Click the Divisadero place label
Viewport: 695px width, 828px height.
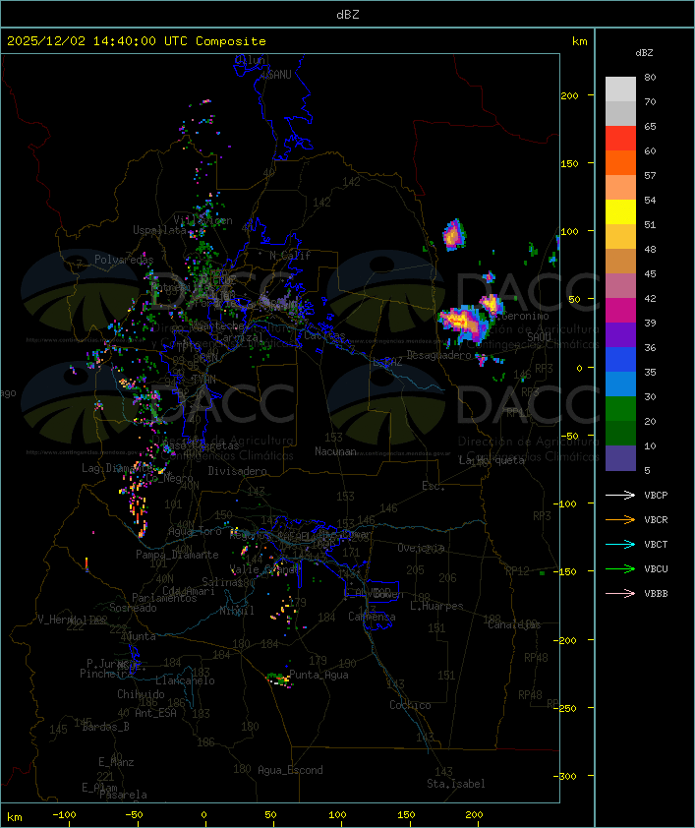coord(238,471)
